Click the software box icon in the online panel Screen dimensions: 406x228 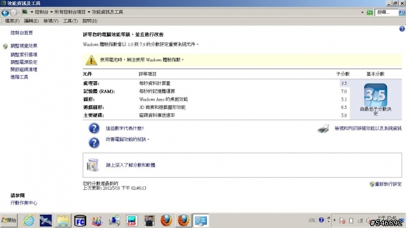tap(93, 165)
